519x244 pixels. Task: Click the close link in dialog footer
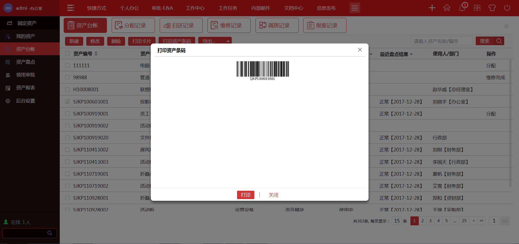(273, 195)
